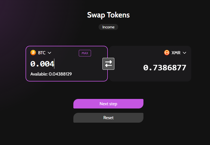
Task: Click the XMR output amount 0.7386877
Action: [x=165, y=68]
